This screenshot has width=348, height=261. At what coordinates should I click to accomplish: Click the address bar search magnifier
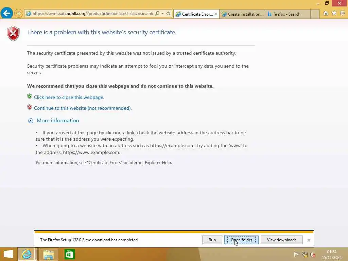coord(157,14)
